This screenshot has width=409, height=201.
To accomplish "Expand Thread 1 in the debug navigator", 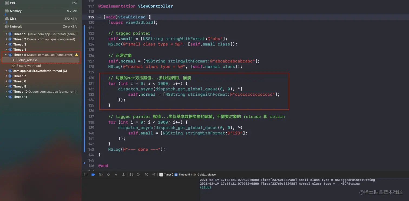I will 6,34.
